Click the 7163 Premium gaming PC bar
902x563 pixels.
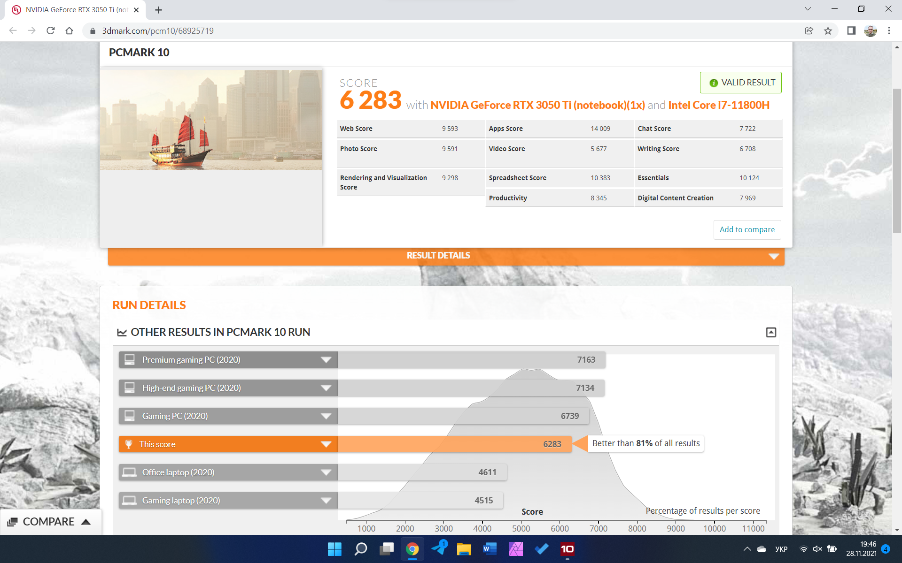tap(471, 360)
